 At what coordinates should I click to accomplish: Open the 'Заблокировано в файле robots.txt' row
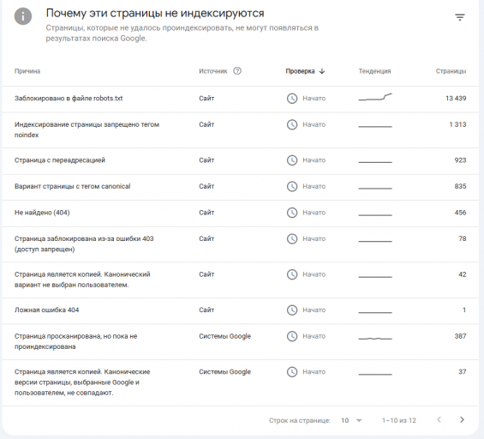[x=240, y=99]
